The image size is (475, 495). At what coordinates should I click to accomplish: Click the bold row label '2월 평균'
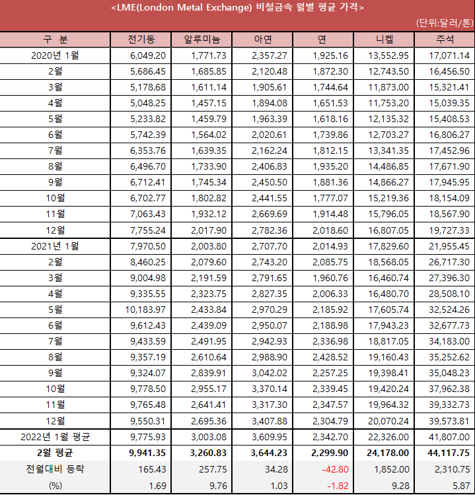(55, 453)
